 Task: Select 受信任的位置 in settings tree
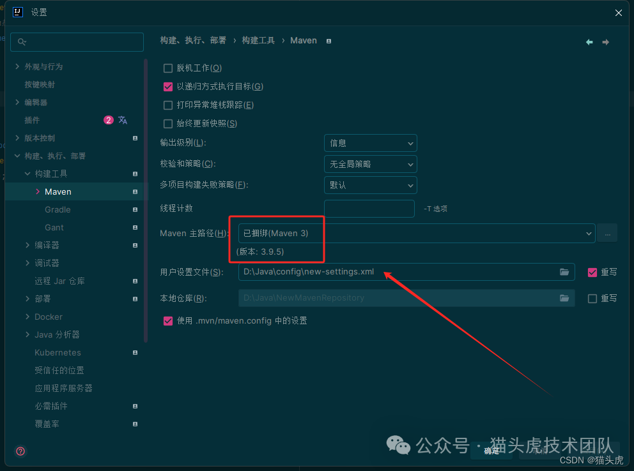59,370
